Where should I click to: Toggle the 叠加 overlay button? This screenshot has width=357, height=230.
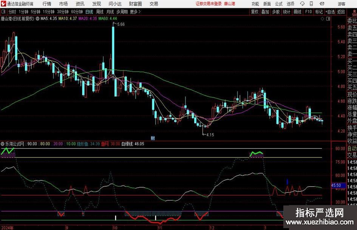[265, 12]
